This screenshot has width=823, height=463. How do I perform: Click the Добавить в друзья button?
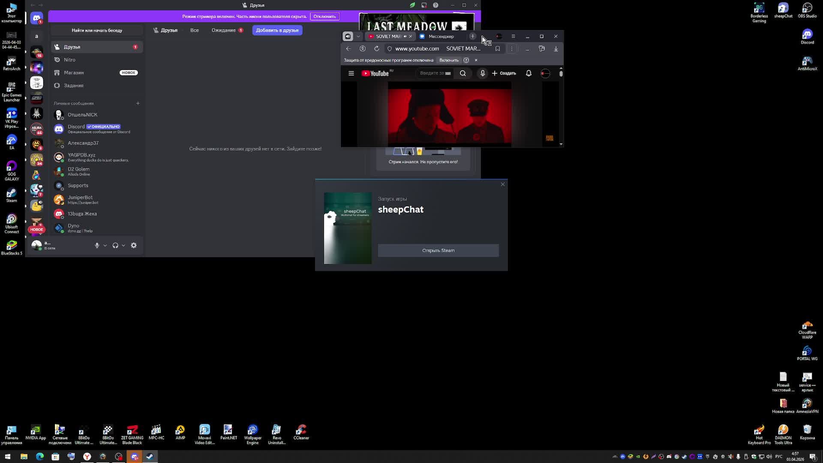[x=277, y=30]
